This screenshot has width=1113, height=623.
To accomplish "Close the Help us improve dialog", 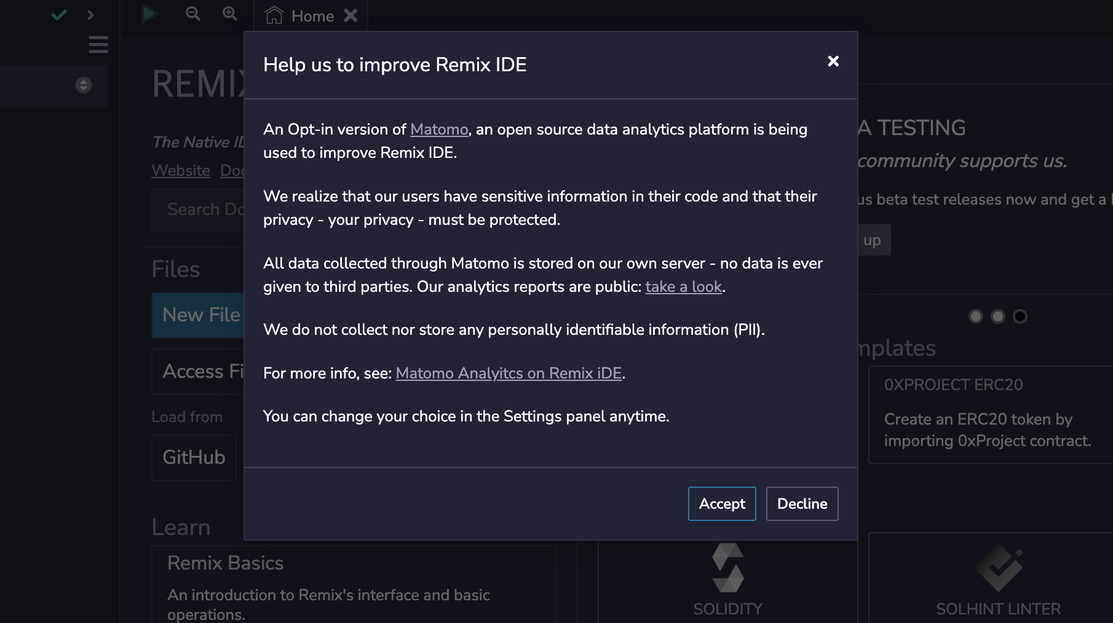I will [833, 61].
